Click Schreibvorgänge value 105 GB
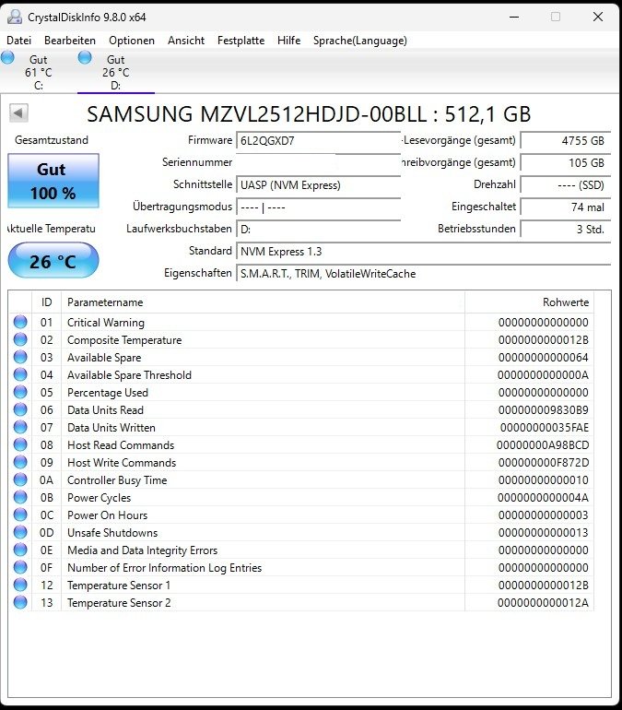 566,162
